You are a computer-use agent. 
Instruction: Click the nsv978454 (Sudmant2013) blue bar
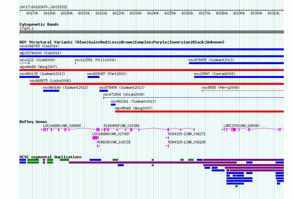click(x=104, y=91)
